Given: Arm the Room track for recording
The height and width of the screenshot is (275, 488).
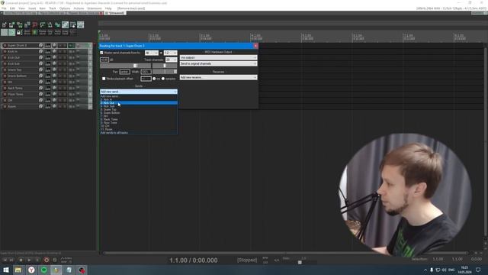Looking at the screenshot, I should 5,106.
